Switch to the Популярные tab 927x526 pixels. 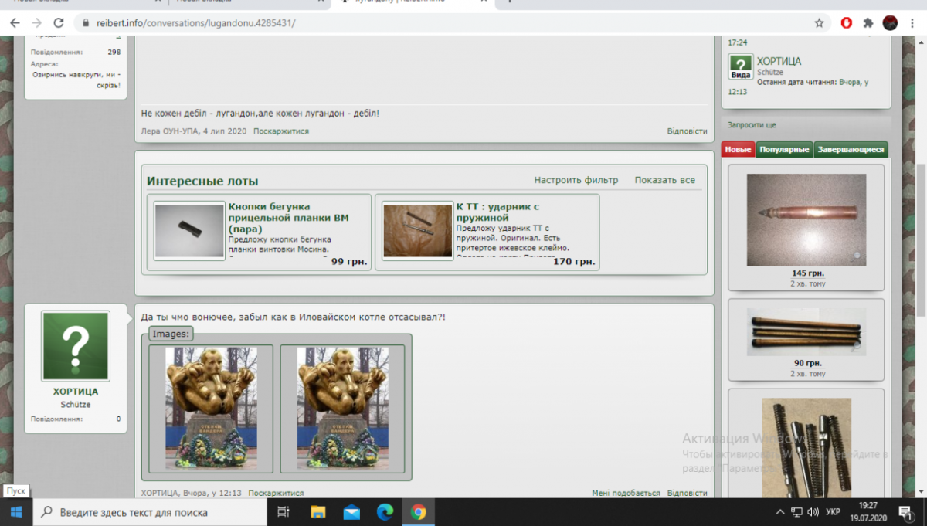pyautogui.click(x=784, y=150)
